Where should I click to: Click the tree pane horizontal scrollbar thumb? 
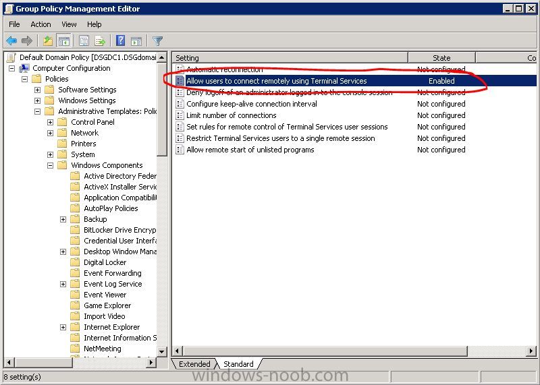tap(44, 362)
